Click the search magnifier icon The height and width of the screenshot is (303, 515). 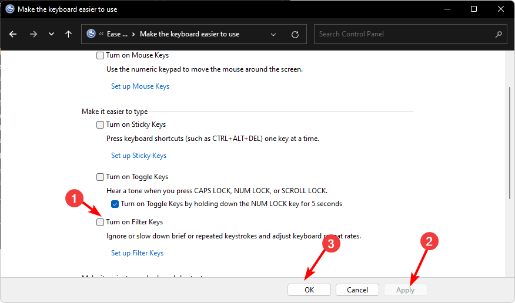click(498, 34)
